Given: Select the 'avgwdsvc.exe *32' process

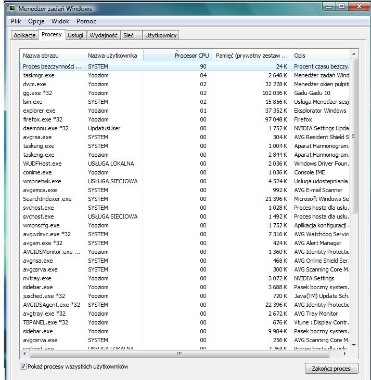Looking at the screenshot, I should pyautogui.click(x=185, y=234).
